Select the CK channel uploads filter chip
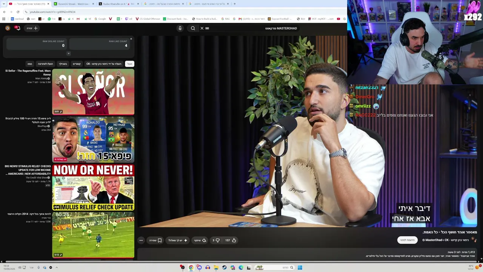Screen dimensions: 483x272 tap(104, 64)
